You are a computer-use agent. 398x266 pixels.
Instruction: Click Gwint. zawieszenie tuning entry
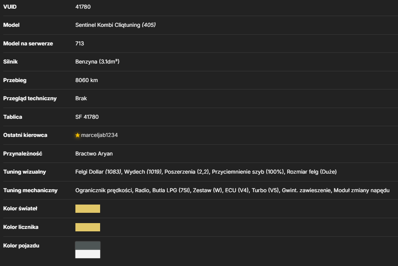pos(307,190)
